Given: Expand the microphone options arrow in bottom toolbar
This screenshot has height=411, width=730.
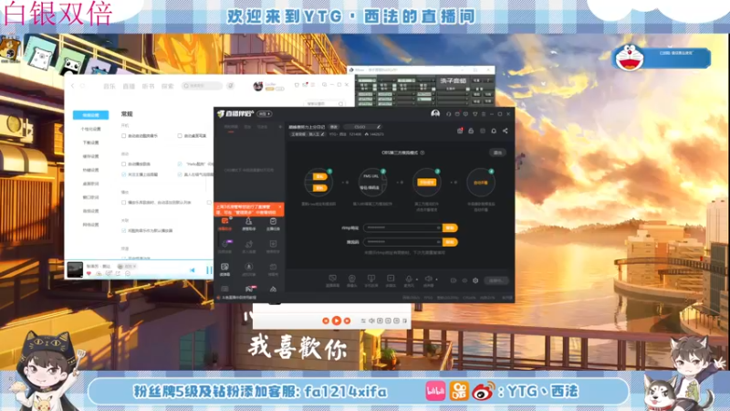Looking at the screenshot, I should [416, 279].
